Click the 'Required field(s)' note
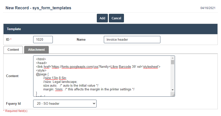The width and height of the screenshot is (221, 116). (15, 111)
